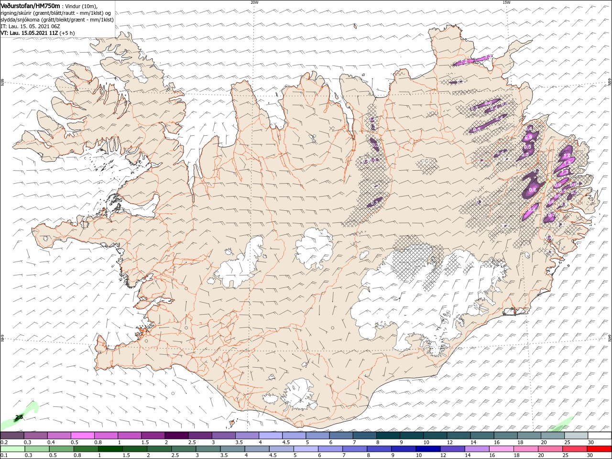Viewport: 612px width, 459px height.
Task: Click the 'IT: Lau. 15. 05. 2021 06Z' line
Action: (x=31, y=26)
